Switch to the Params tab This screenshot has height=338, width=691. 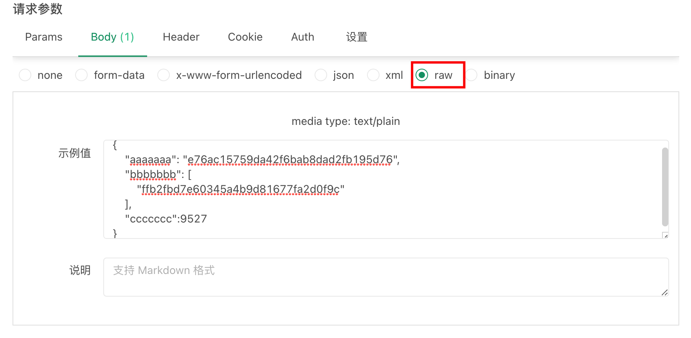click(43, 37)
